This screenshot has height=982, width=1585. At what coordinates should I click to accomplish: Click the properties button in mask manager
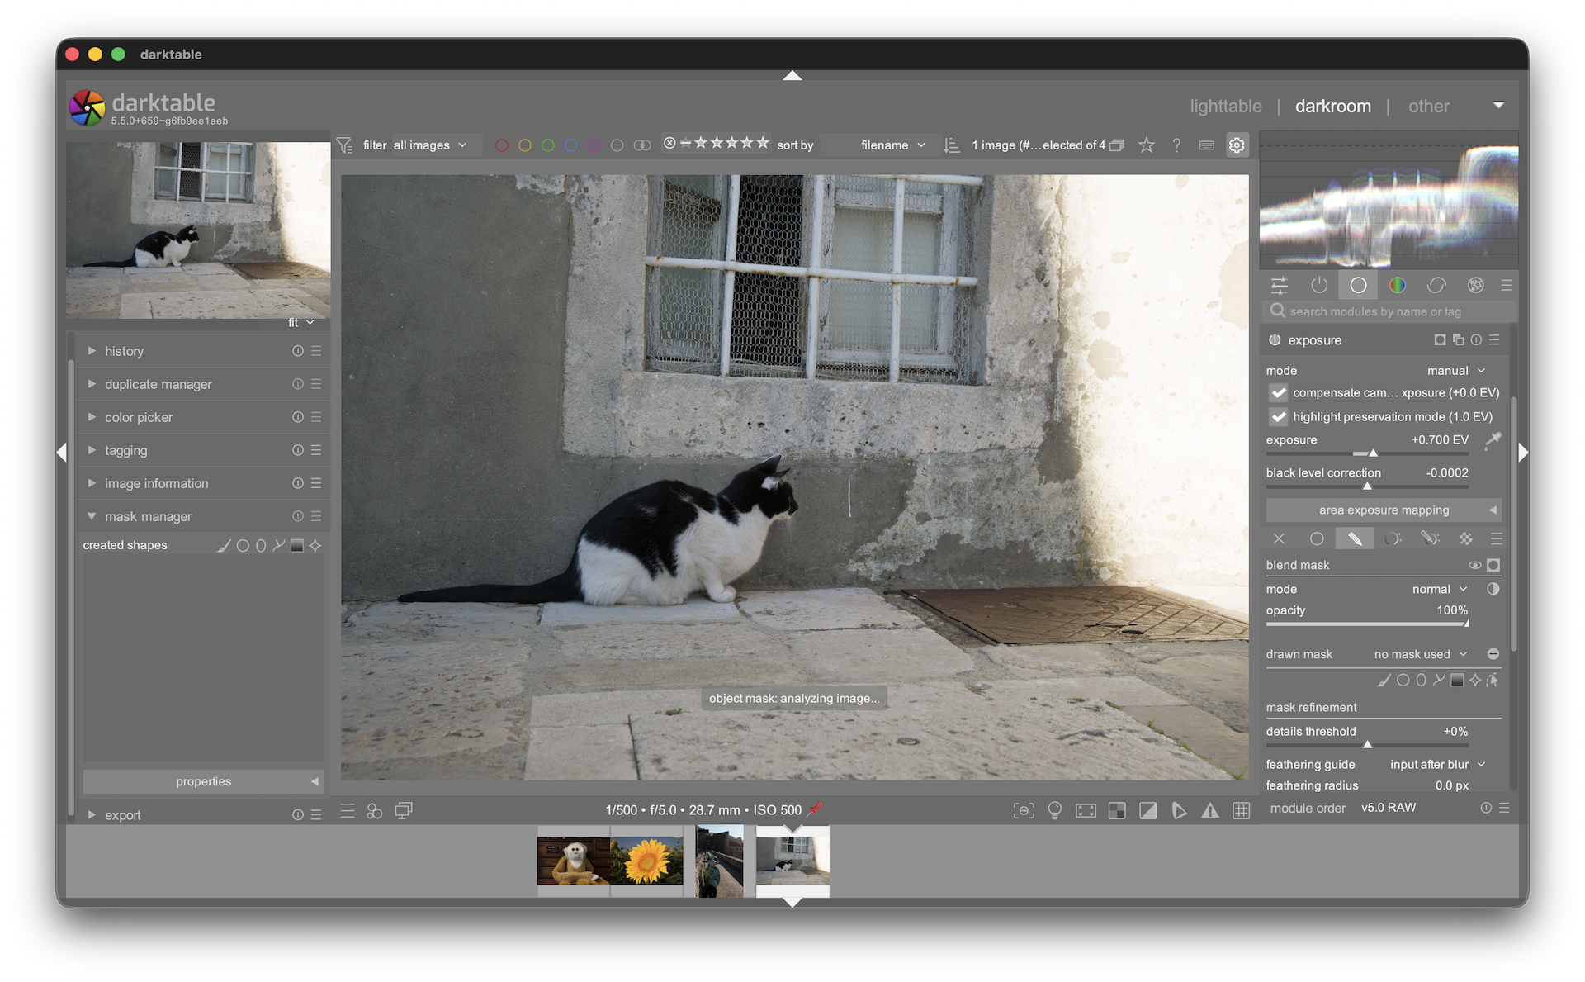click(203, 781)
